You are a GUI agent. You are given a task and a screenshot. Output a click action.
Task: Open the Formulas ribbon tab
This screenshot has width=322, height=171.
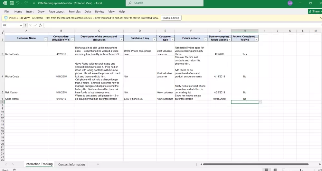74,12
